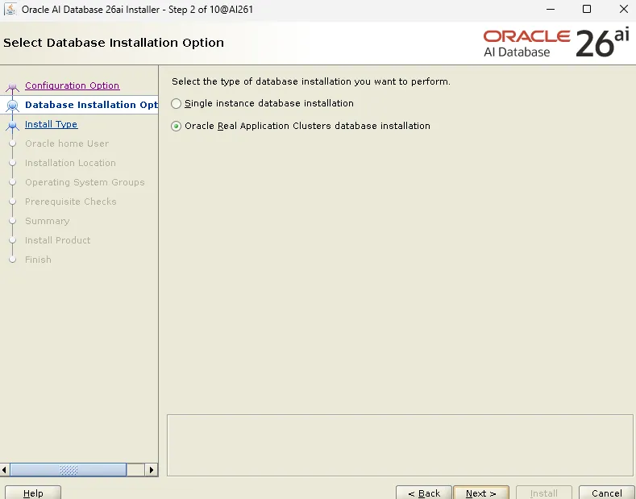Click the Configuration Option step marker icon
Image resolution: width=636 pixels, height=499 pixels.
(x=13, y=86)
